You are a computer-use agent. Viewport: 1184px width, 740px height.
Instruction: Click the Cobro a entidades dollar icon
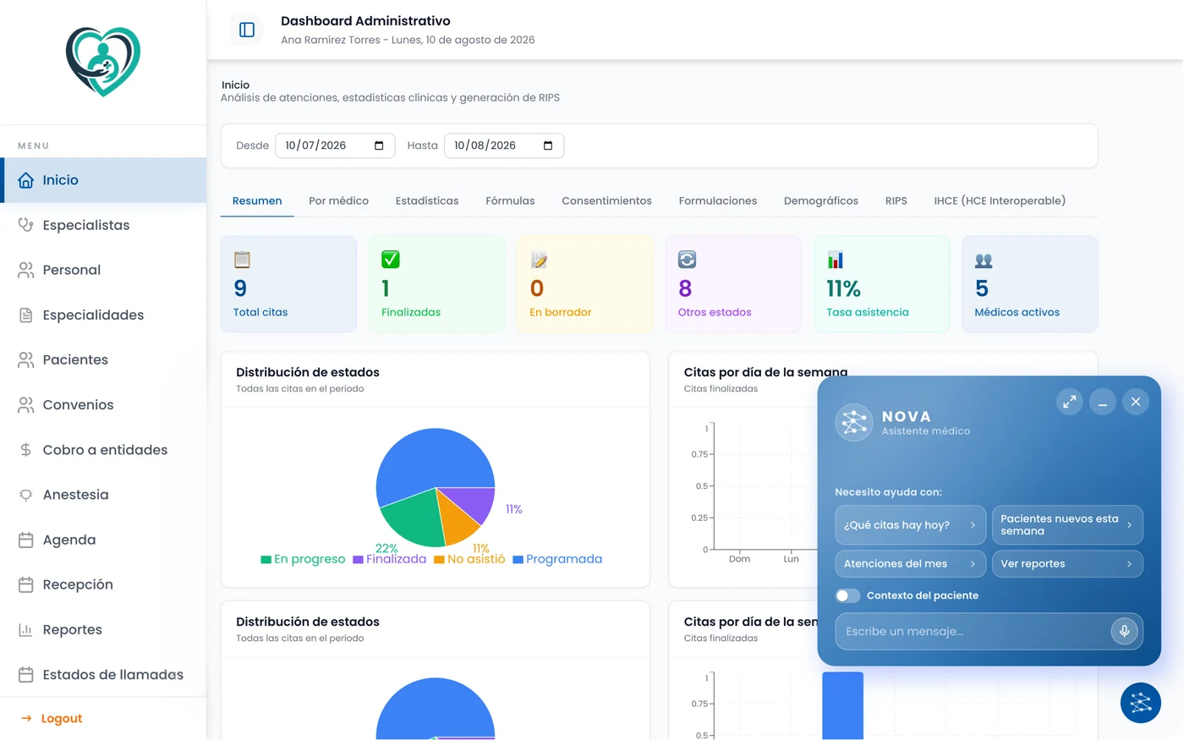[x=26, y=450]
